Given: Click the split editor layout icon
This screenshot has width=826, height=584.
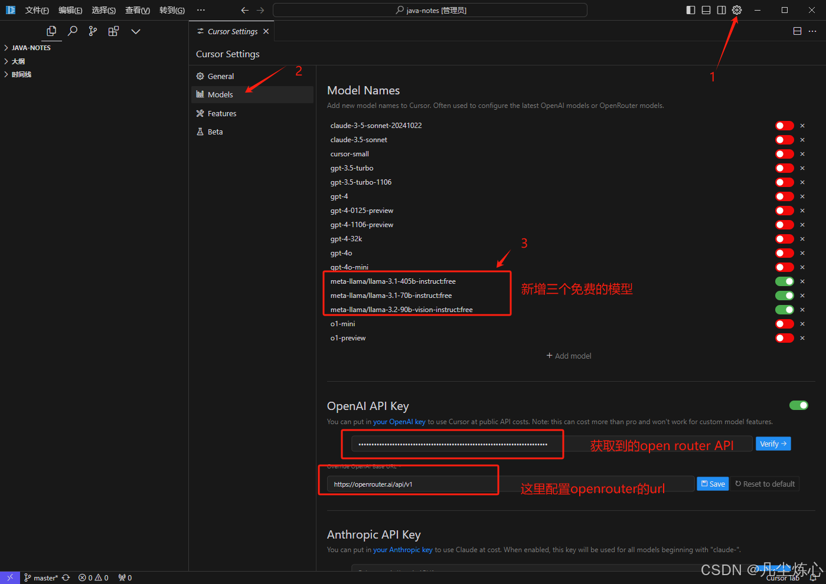Looking at the screenshot, I should (797, 31).
